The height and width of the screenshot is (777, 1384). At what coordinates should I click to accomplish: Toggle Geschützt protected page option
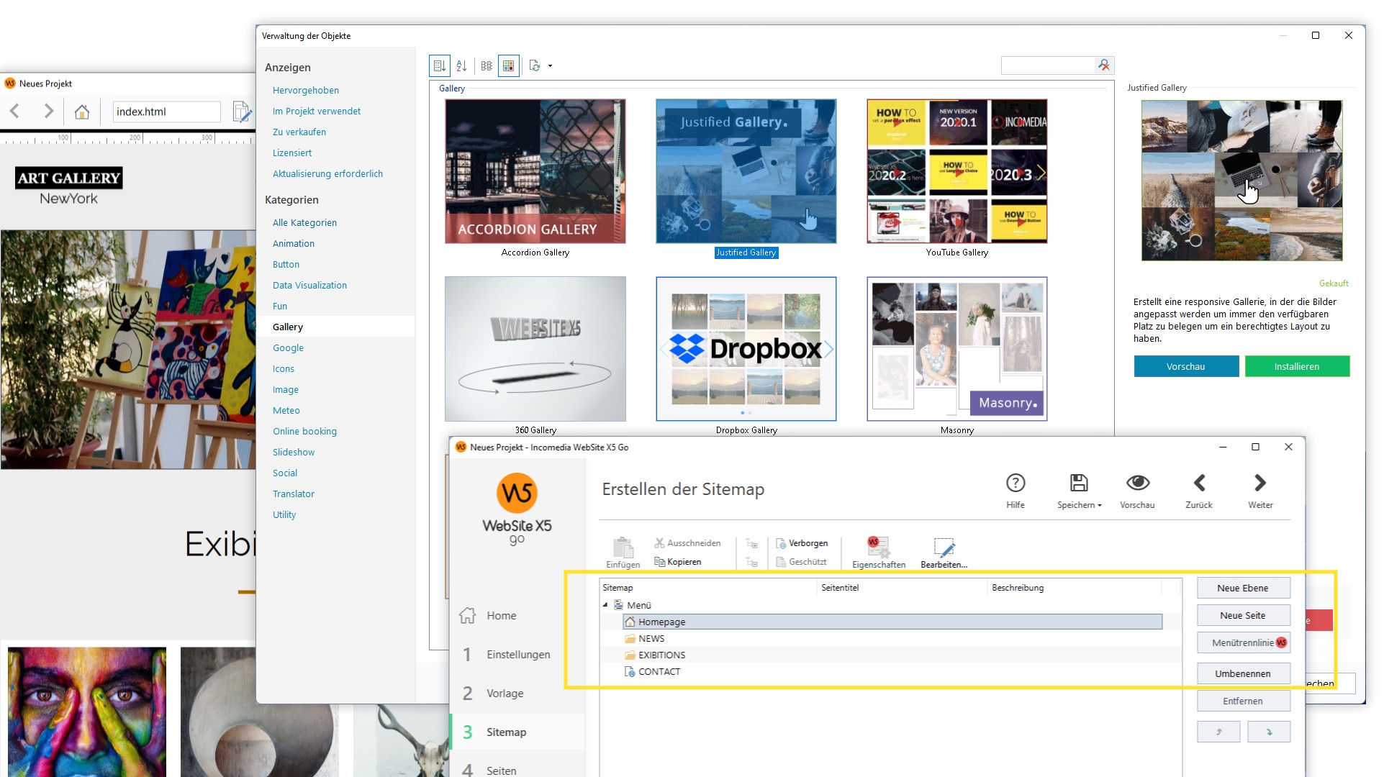801,562
